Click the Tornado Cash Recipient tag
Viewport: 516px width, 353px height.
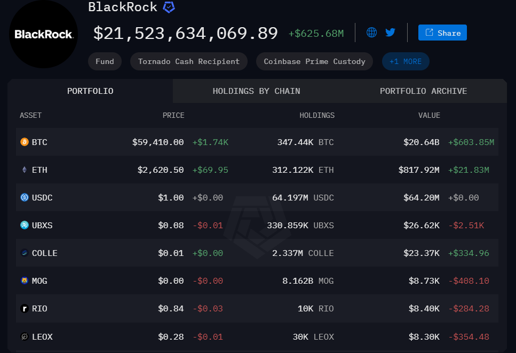(188, 61)
